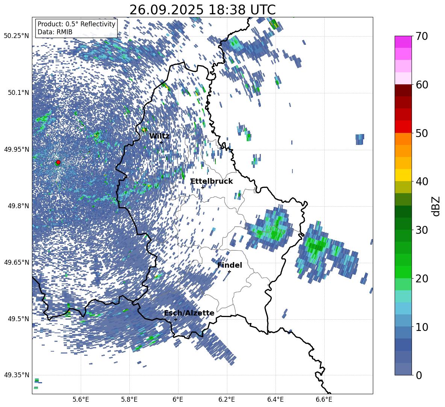Viewport: 445px width, 407px height.
Task: Click the 40 tick label on the colorbar
Action: 422,181
